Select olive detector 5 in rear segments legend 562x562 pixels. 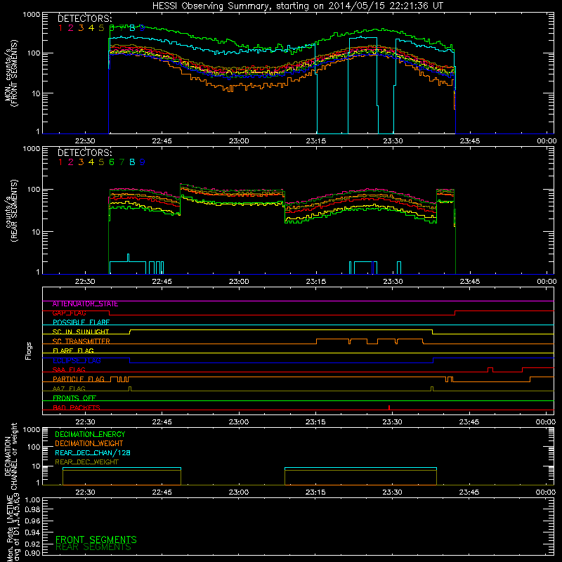click(101, 162)
